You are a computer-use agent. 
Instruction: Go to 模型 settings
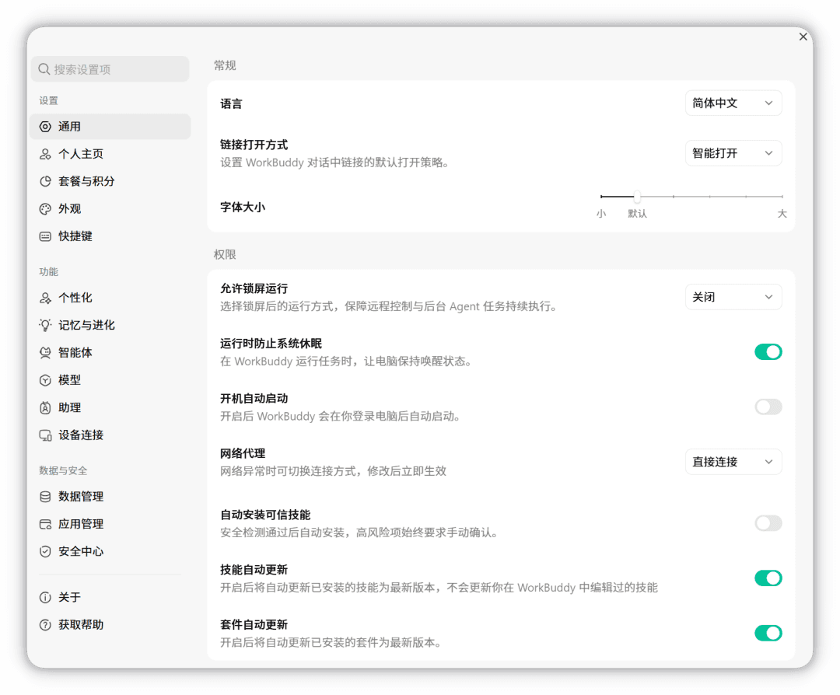(x=110, y=380)
